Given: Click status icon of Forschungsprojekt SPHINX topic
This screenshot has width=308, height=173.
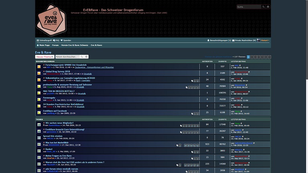Looking at the screenshot, I should (39, 66).
